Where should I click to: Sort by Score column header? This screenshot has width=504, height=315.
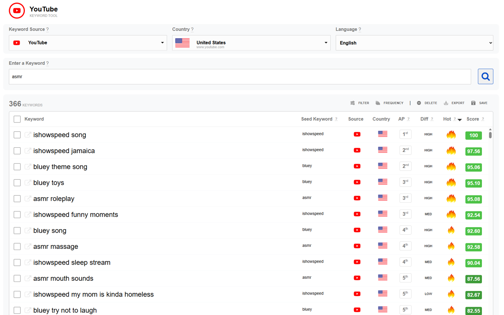pos(472,119)
